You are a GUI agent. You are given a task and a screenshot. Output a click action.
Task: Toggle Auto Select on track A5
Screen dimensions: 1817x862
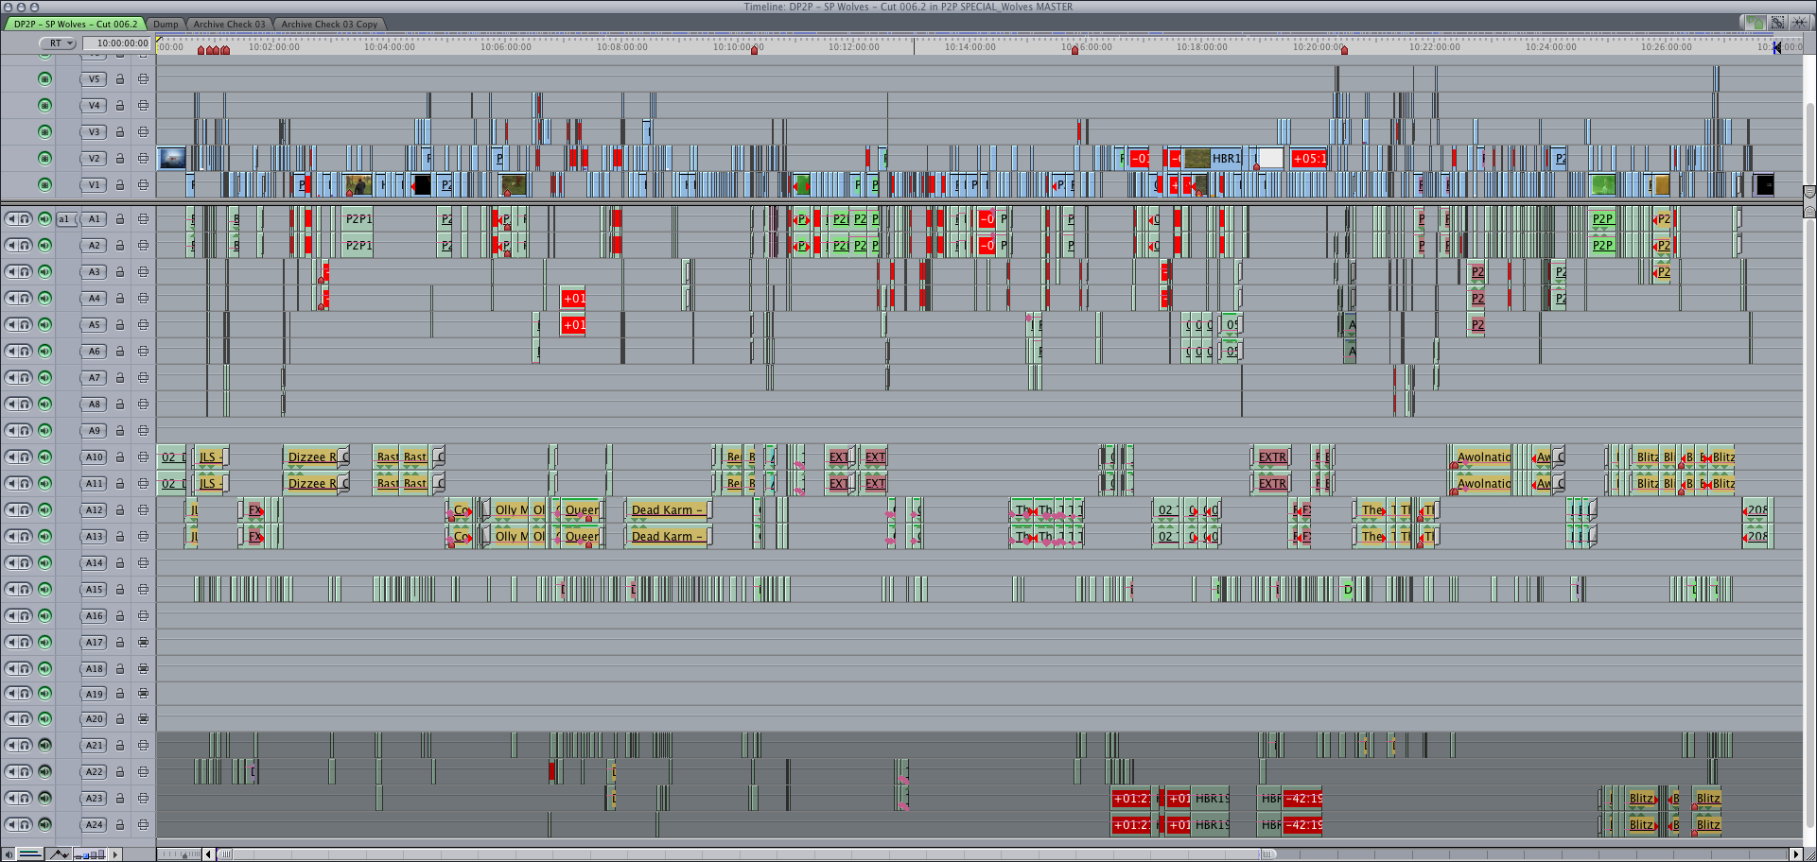pos(143,325)
